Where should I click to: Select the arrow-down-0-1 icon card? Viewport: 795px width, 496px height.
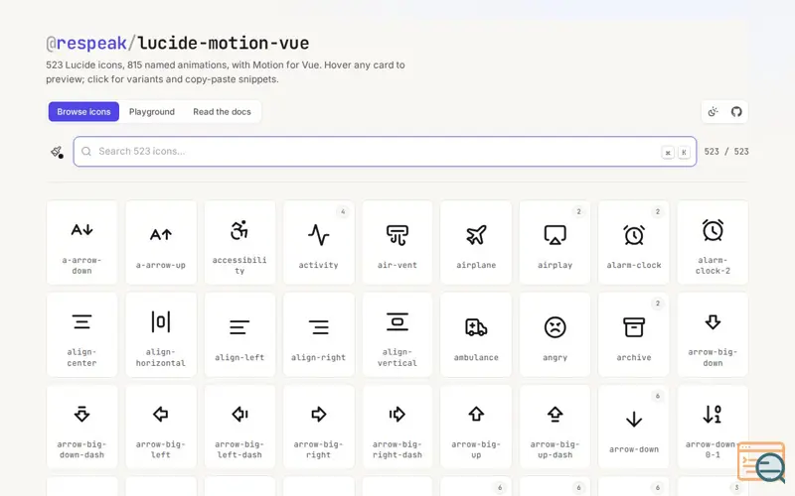[713, 427]
